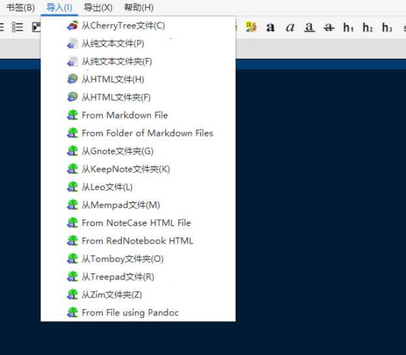
Task: Apply h2 heading style
Action: 367,27
